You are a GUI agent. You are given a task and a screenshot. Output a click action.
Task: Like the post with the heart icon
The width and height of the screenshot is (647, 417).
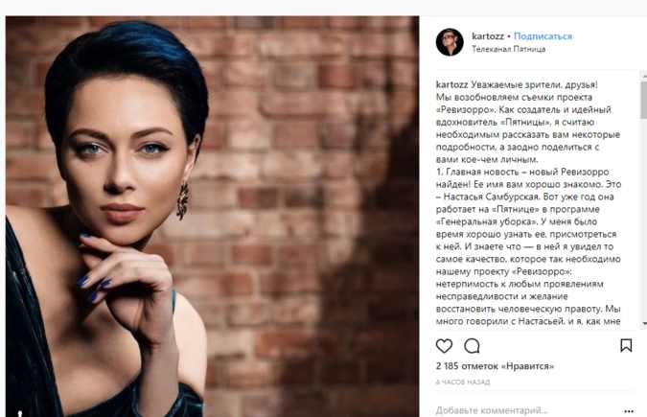click(444, 345)
